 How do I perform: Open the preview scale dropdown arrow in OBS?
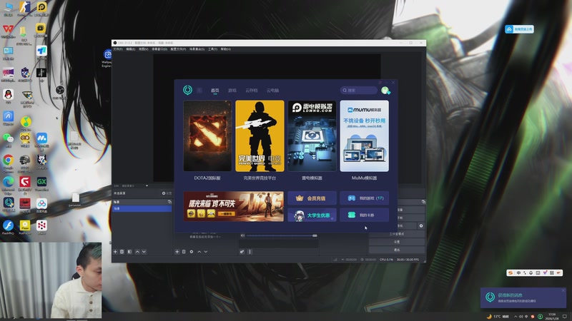click(x=147, y=185)
